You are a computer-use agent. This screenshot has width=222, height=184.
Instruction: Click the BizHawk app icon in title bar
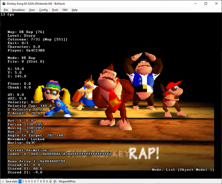click(4, 3)
